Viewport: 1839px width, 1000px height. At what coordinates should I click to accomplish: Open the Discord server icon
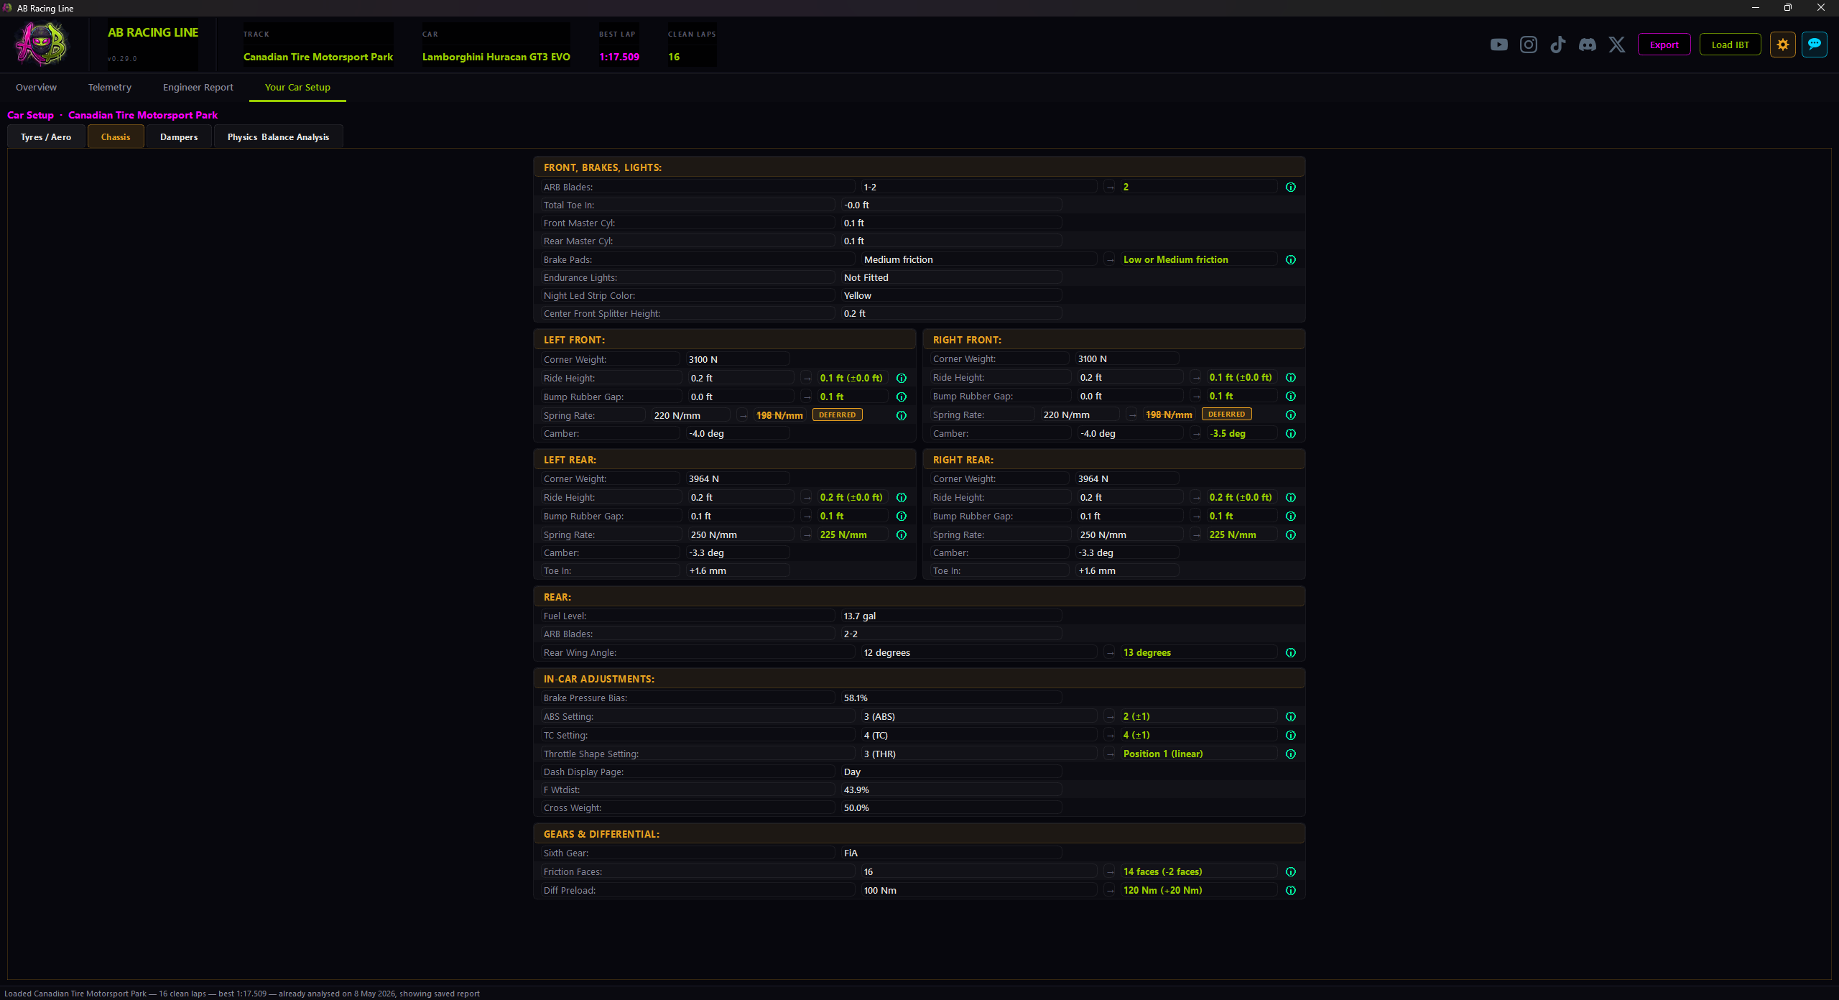coord(1587,45)
